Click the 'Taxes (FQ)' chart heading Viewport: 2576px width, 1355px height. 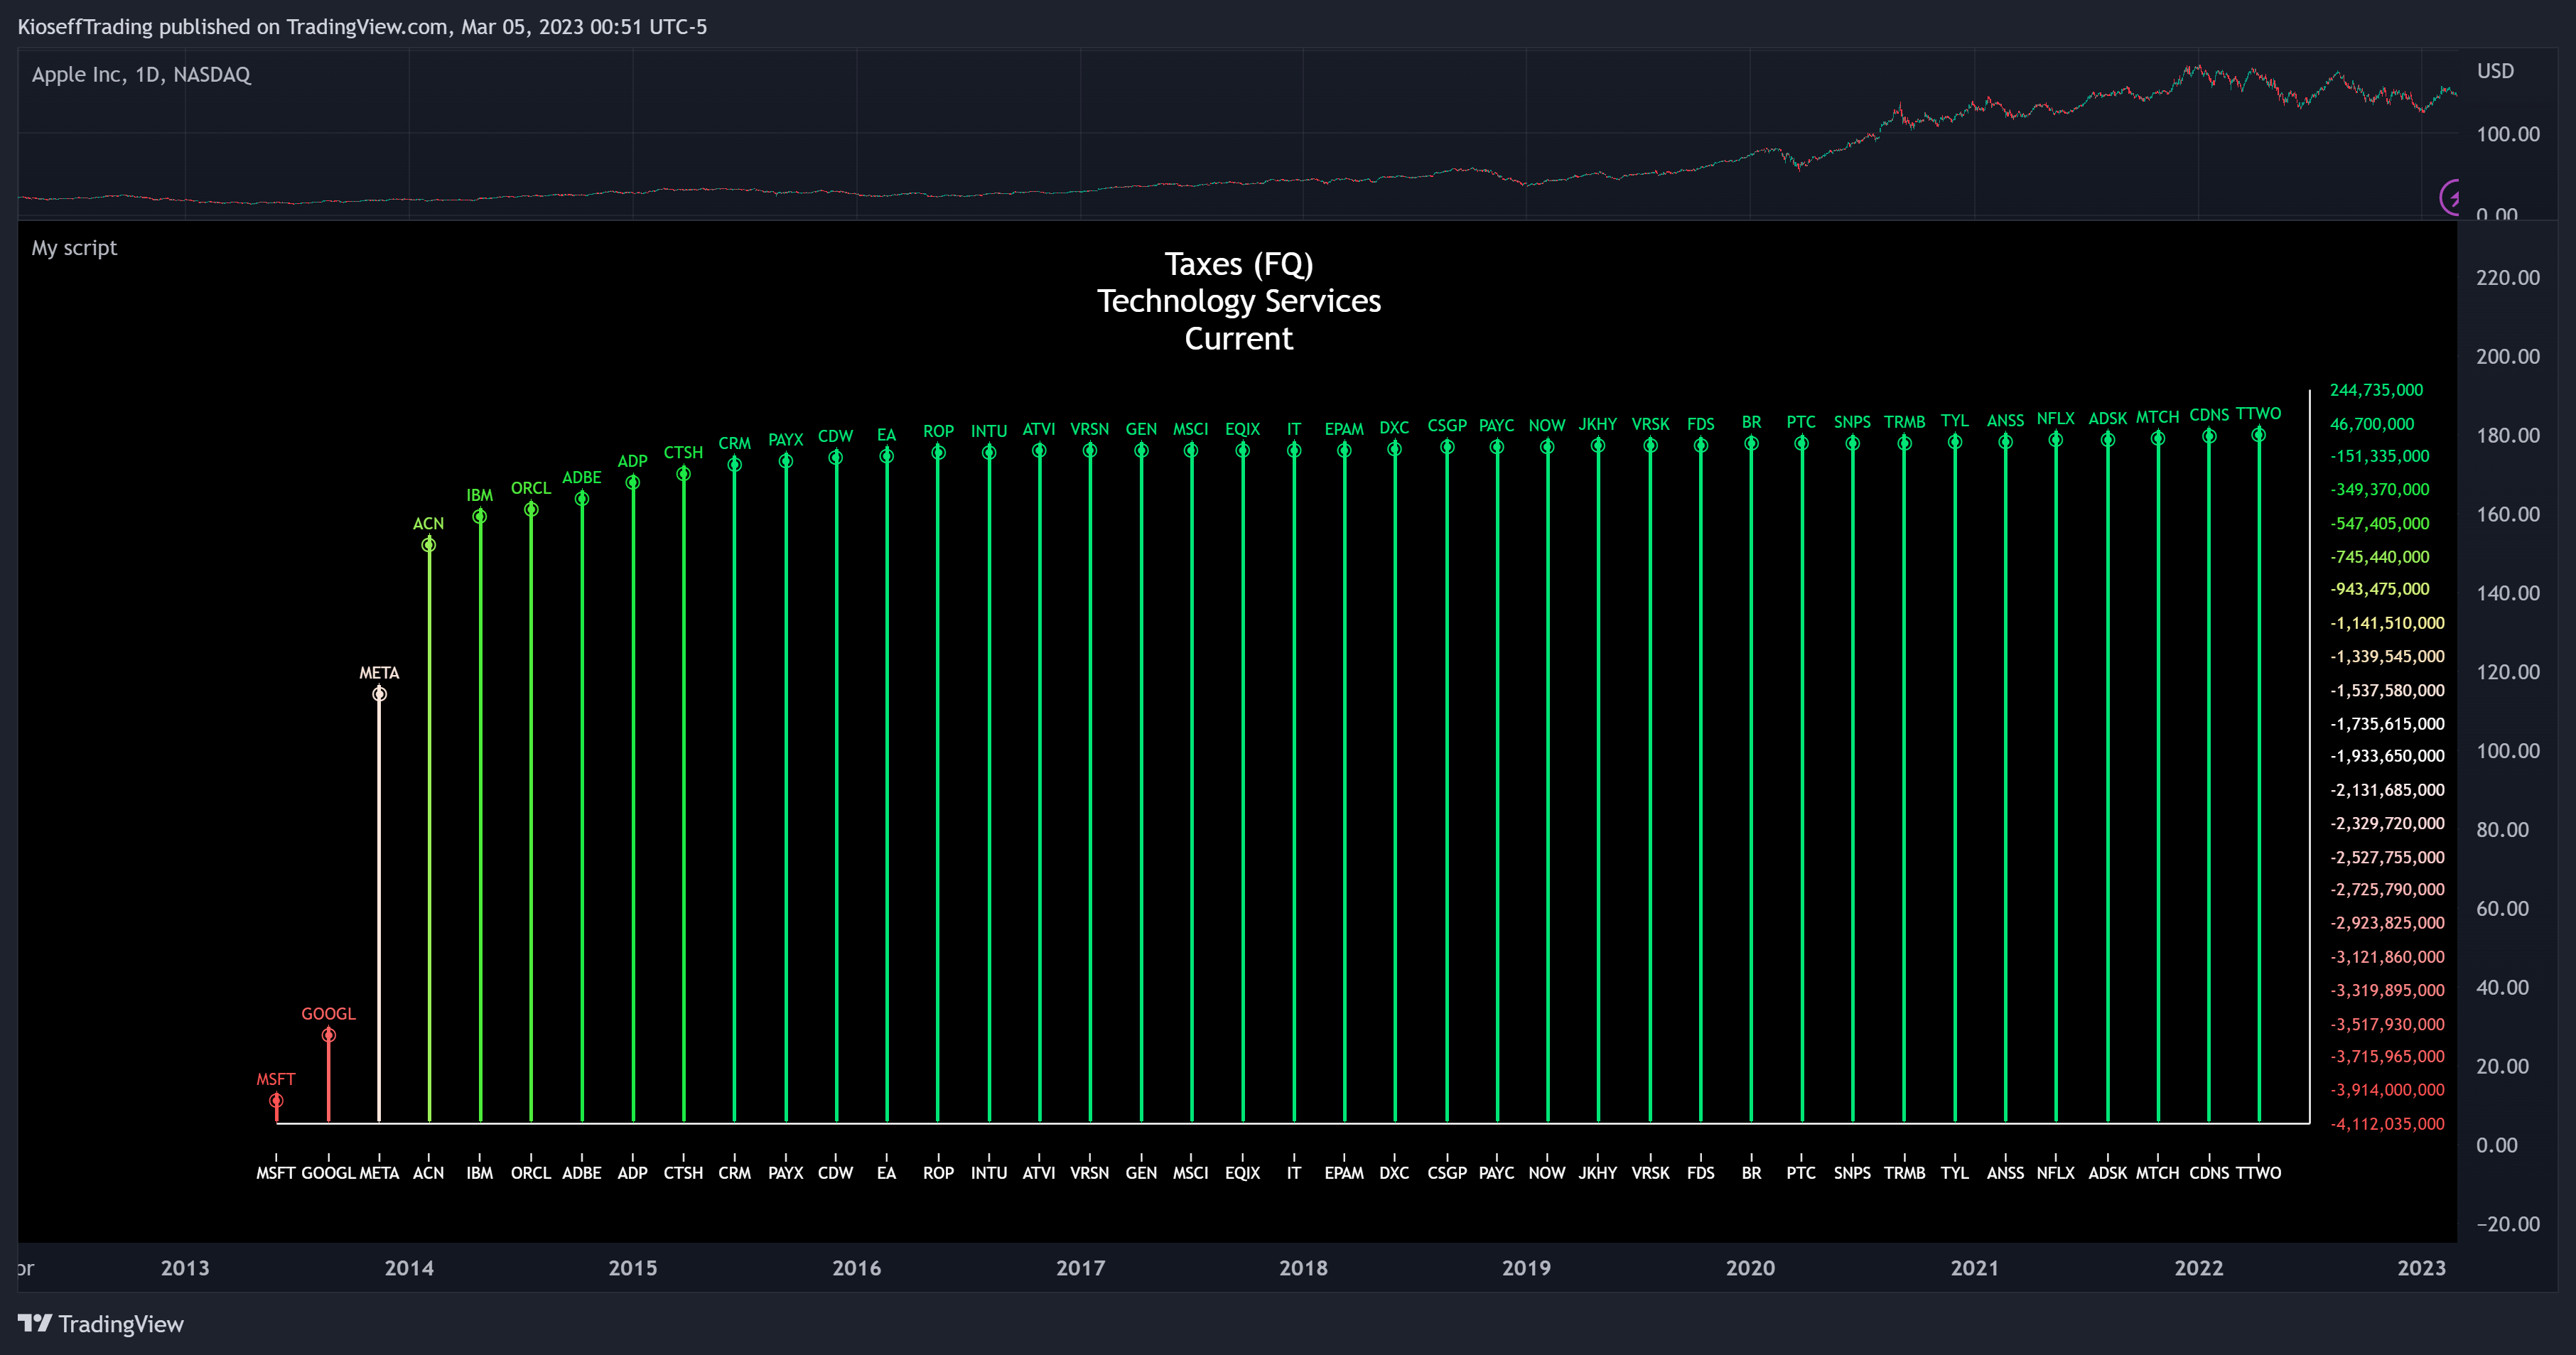(1239, 264)
